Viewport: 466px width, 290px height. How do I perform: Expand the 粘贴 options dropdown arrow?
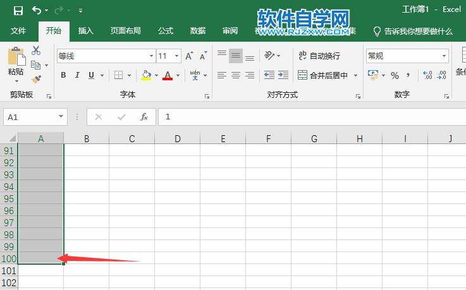pos(16,81)
